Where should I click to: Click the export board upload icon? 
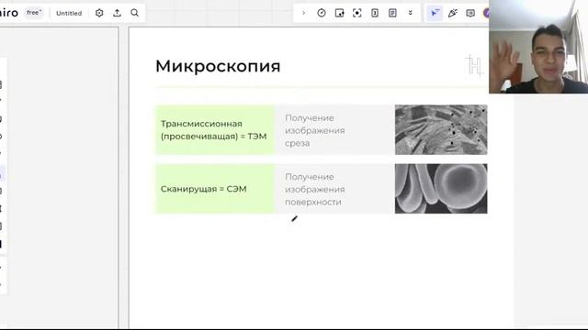point(117,13)
